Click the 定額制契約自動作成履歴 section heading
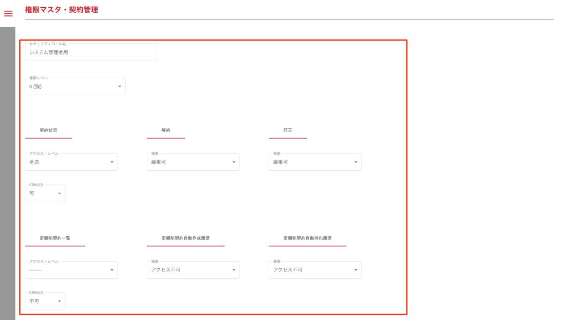 (x=185, y=238)
